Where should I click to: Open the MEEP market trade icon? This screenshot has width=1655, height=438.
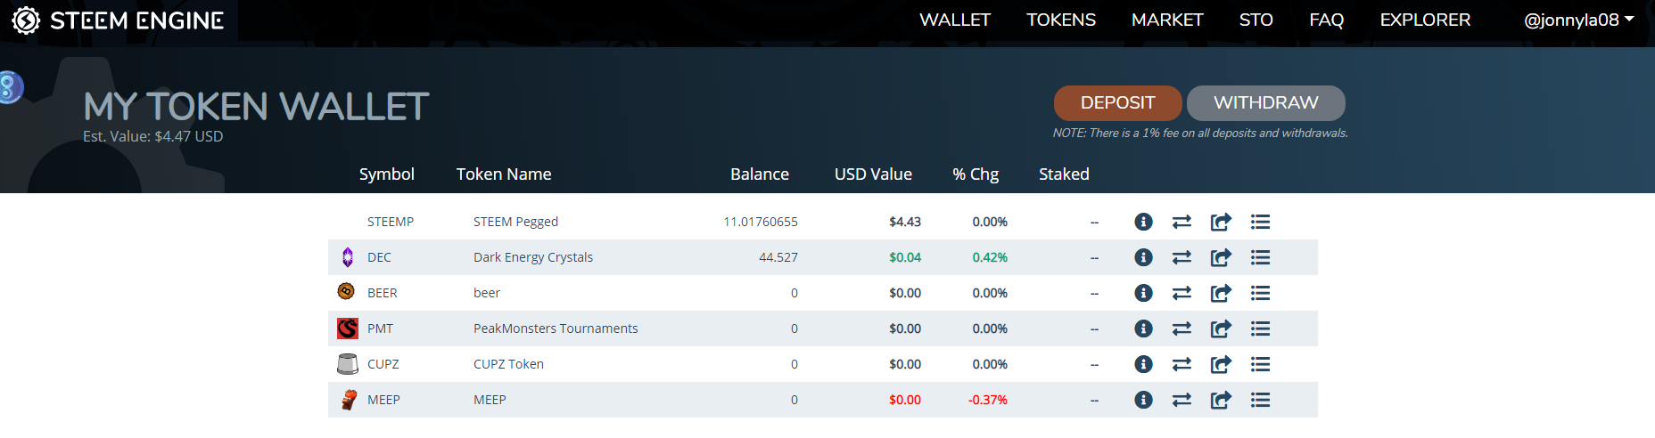[1182, 400]
